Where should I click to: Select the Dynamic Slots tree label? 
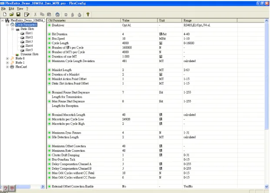pos(30,54)
